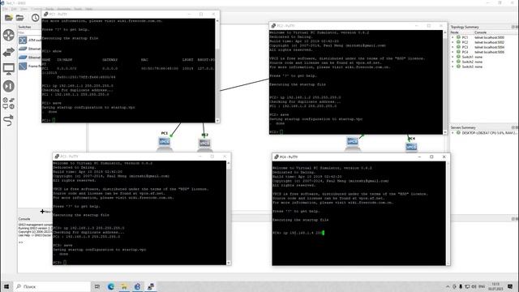519x292 pixels.
Task: Click inside the PC4 PuTTY terminal area
Action: pyautogui.click(x=358, y=213)
